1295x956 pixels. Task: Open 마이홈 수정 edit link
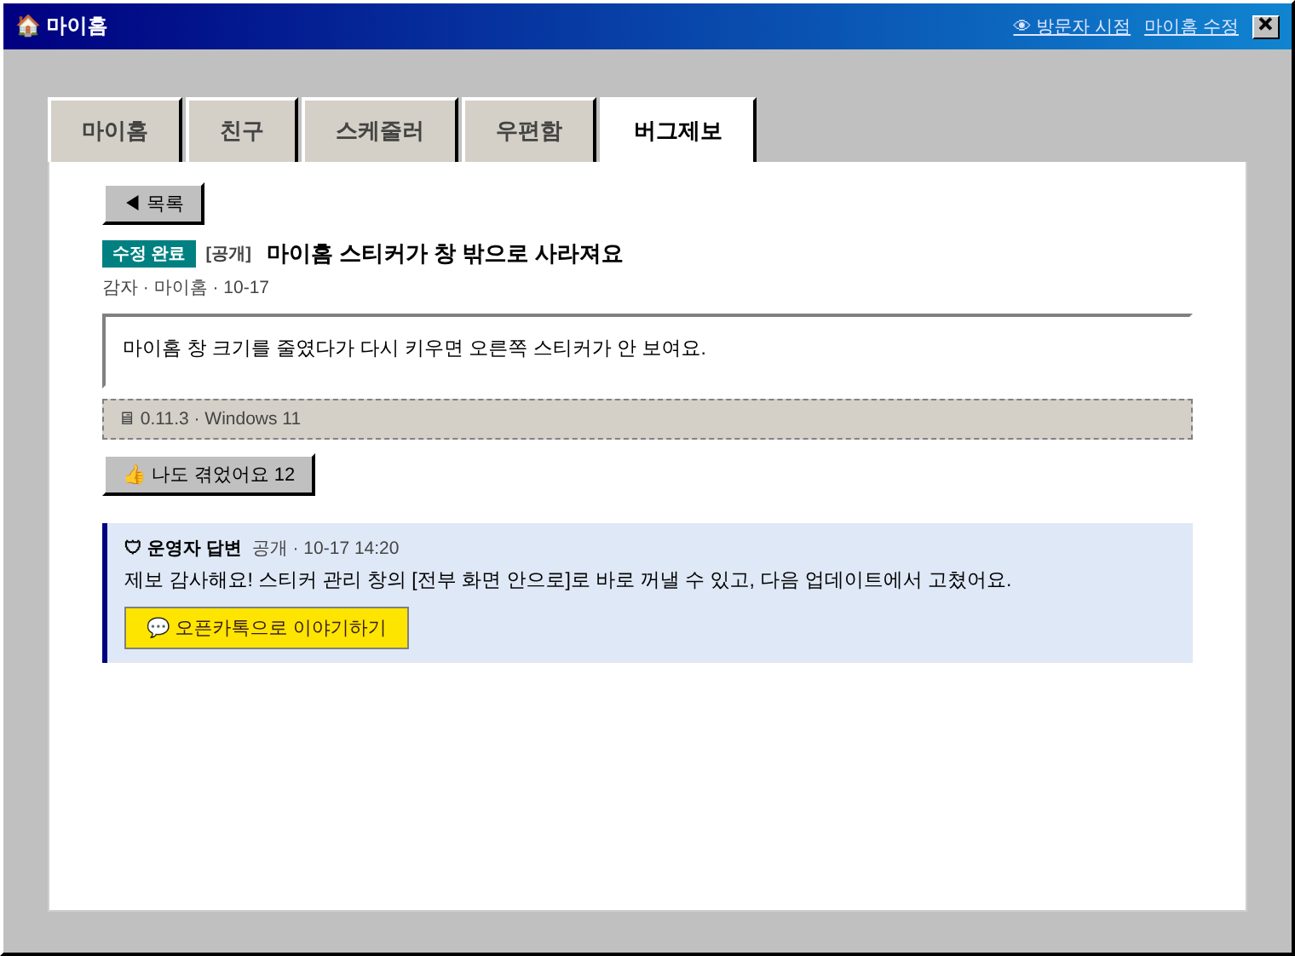point(1191,26)
